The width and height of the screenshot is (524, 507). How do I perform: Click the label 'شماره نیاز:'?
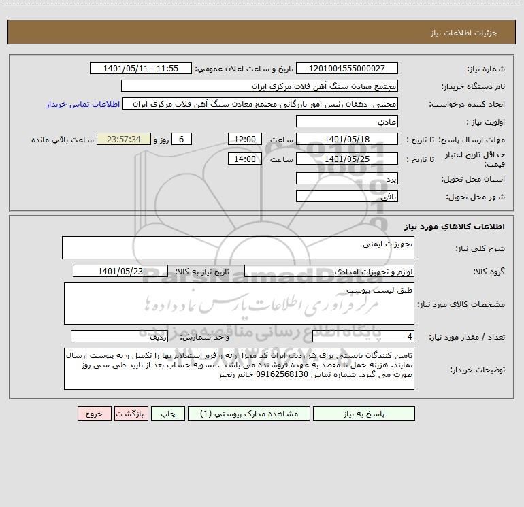(x=486, y=69)
